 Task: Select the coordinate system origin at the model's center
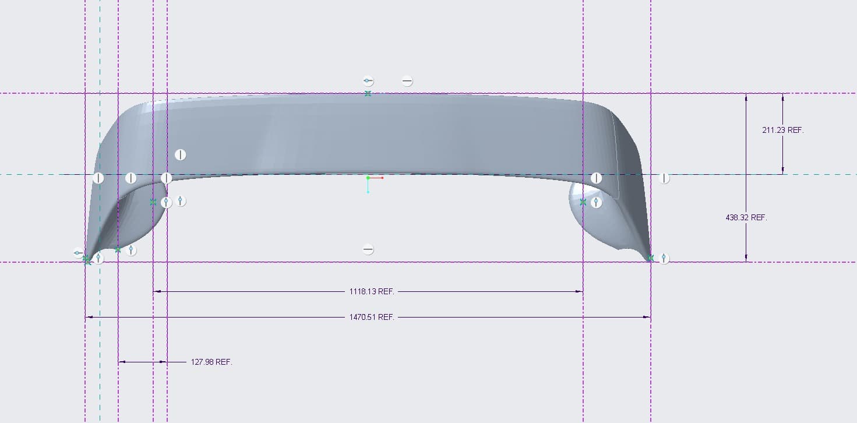click(x=368, y=178)
